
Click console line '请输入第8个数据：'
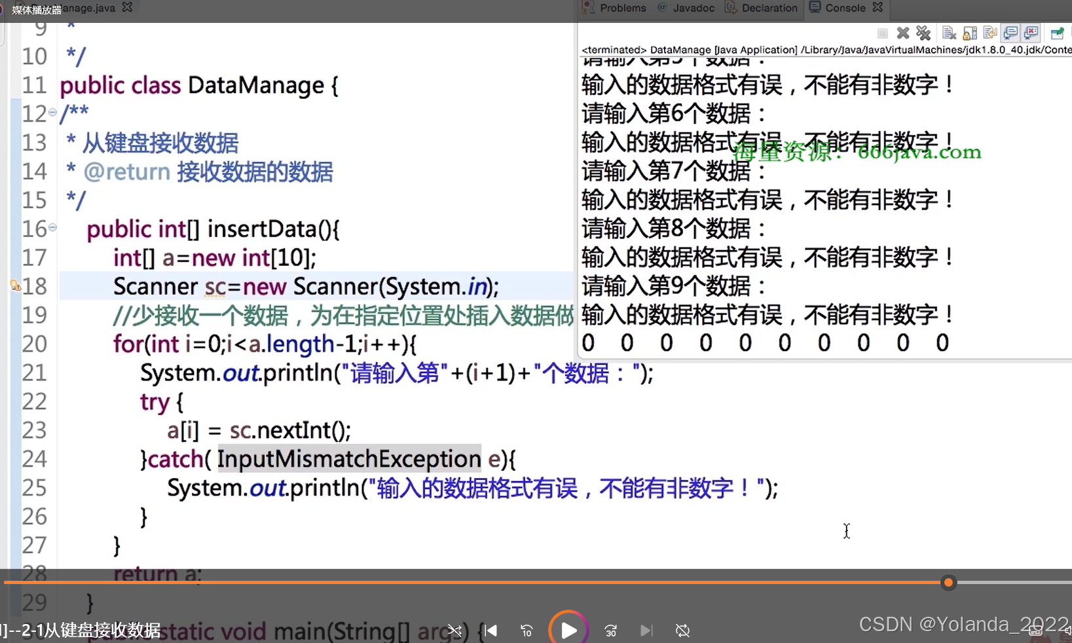675,229
